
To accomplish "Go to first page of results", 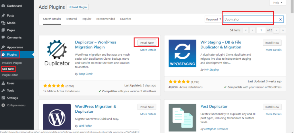I will [x=246, y=30].
